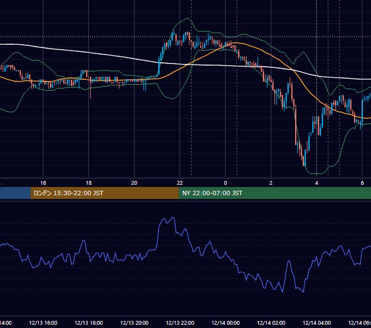Click the 12/13 16:00 date label
This screenshot has width=371, height=328.
point(43,323)
